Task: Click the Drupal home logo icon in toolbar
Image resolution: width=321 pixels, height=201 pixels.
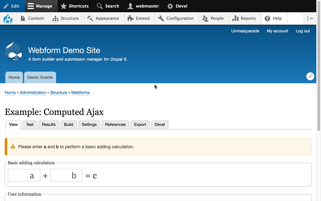Action: tap(8, 19)
